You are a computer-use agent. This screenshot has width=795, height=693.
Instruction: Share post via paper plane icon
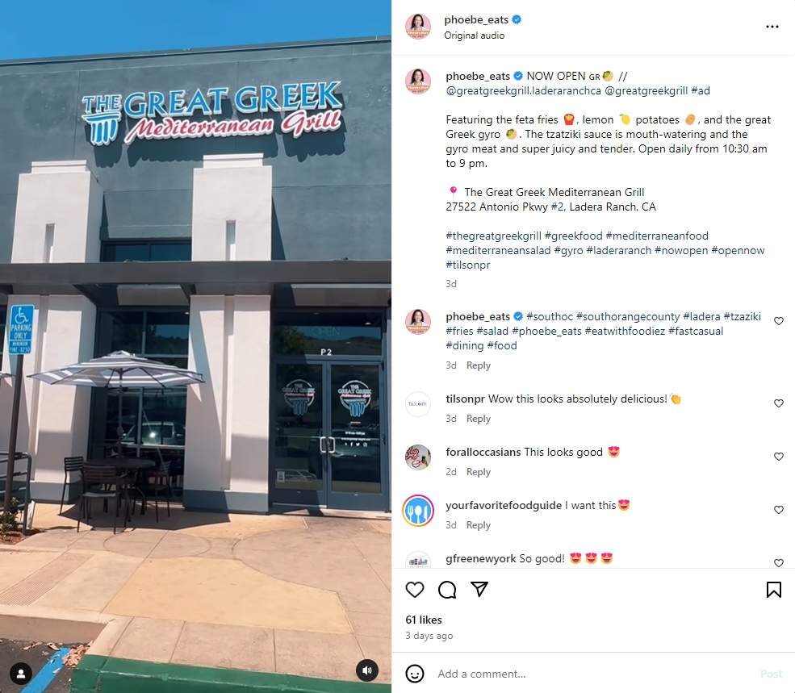point(479,589)
